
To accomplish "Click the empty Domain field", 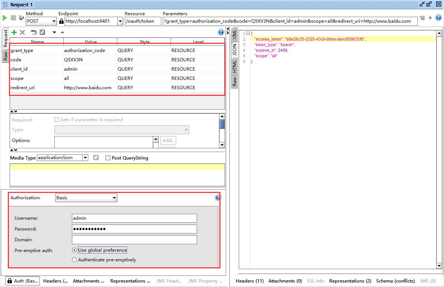I will (x=134, y=239).
